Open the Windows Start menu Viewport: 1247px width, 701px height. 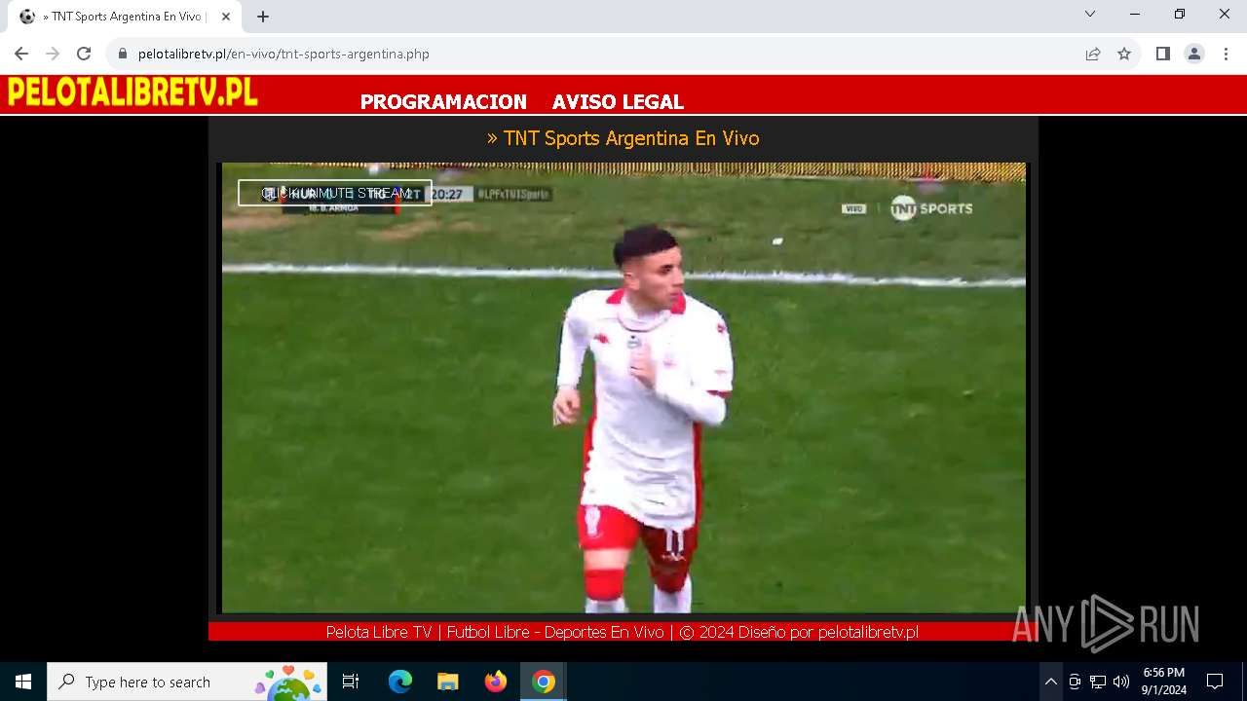[23, 682]
